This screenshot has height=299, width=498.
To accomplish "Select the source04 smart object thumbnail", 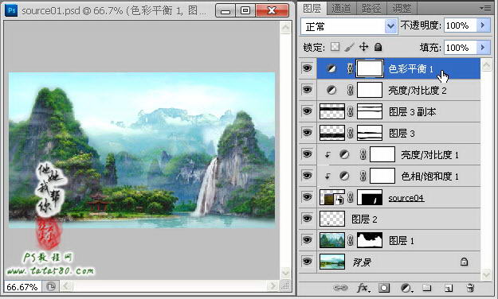I will (x=332, y=197).
